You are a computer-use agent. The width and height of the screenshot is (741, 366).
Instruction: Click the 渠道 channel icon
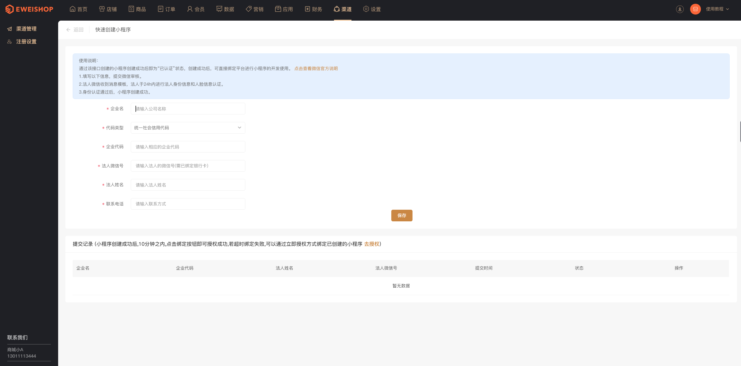tap(337, 9)
